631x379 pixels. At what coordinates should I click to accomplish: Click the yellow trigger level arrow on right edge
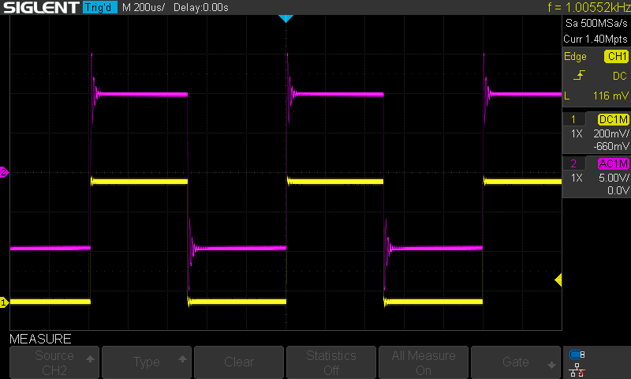click(558, 280)
